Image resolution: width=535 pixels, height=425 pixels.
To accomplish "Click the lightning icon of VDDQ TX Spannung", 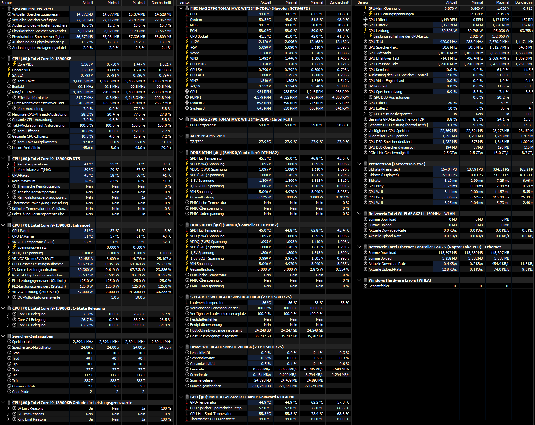I will point(9,253).
